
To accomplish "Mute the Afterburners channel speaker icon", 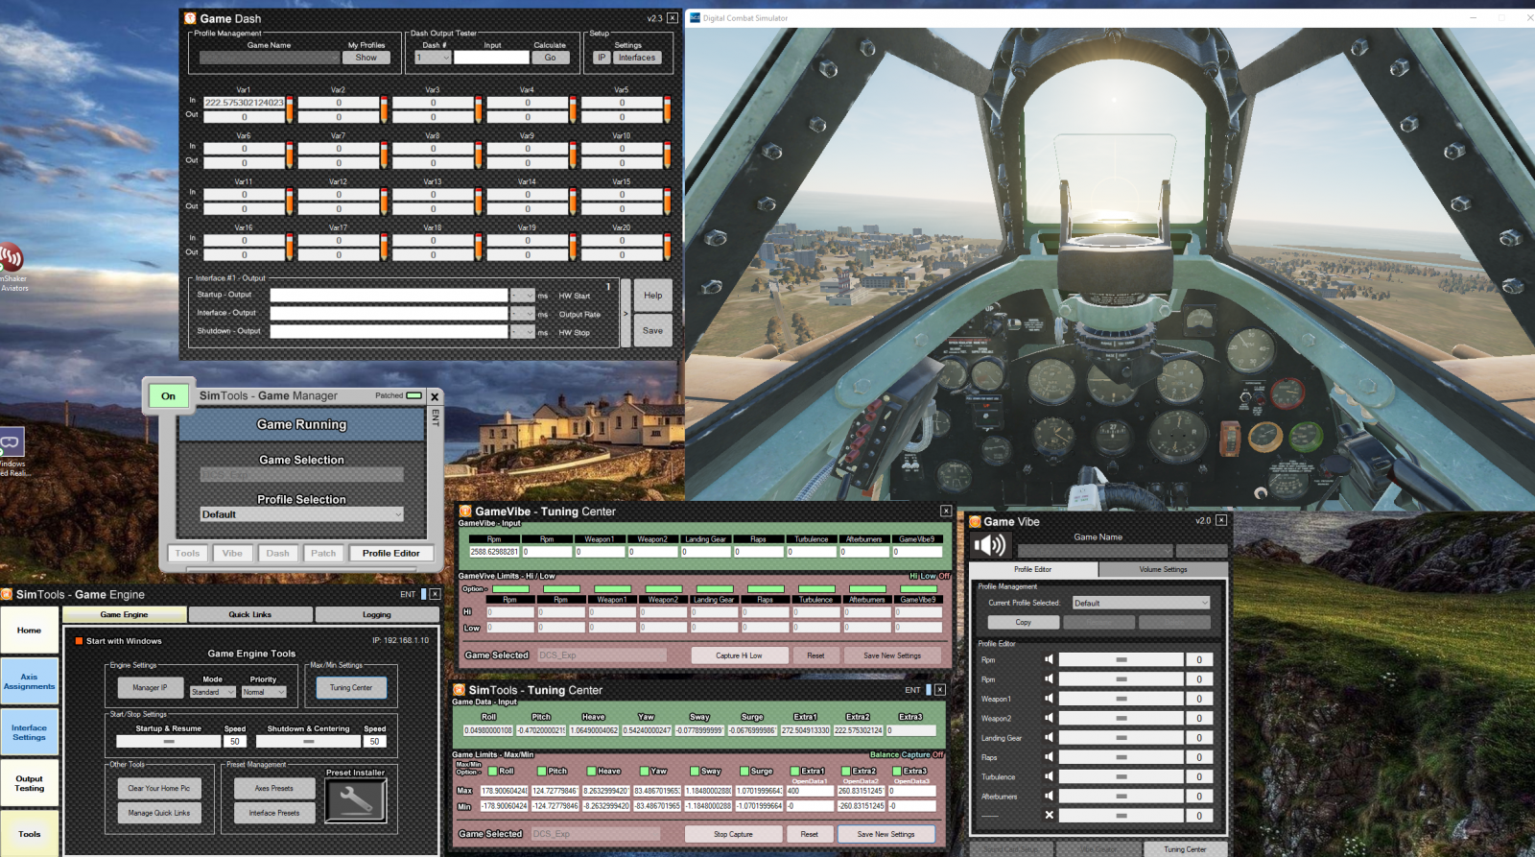I will click(1049, 796).
